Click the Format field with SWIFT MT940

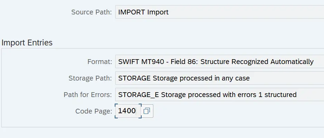[x=220, y=62]
